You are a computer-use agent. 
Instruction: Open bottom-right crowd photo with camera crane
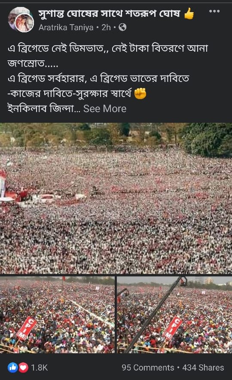pos(174,315)
